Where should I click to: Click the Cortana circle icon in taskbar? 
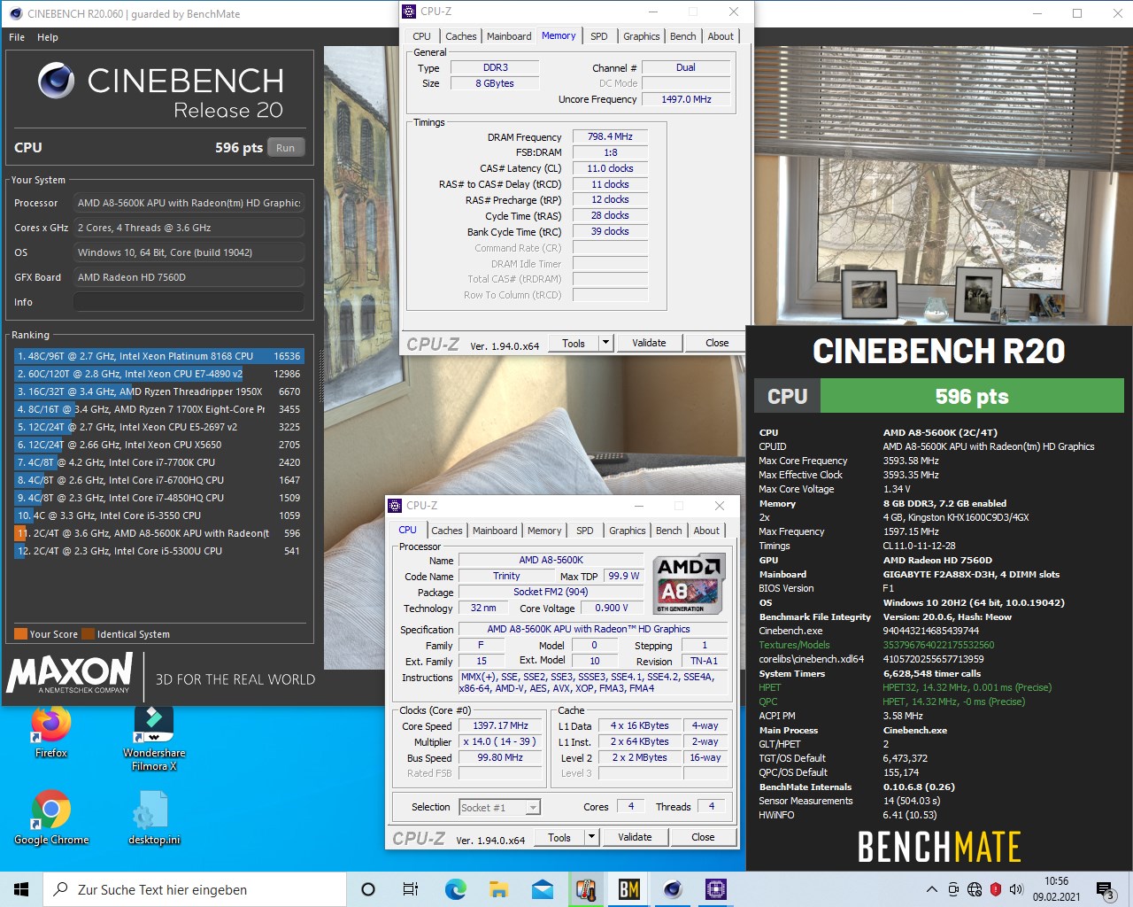(368, 889)
